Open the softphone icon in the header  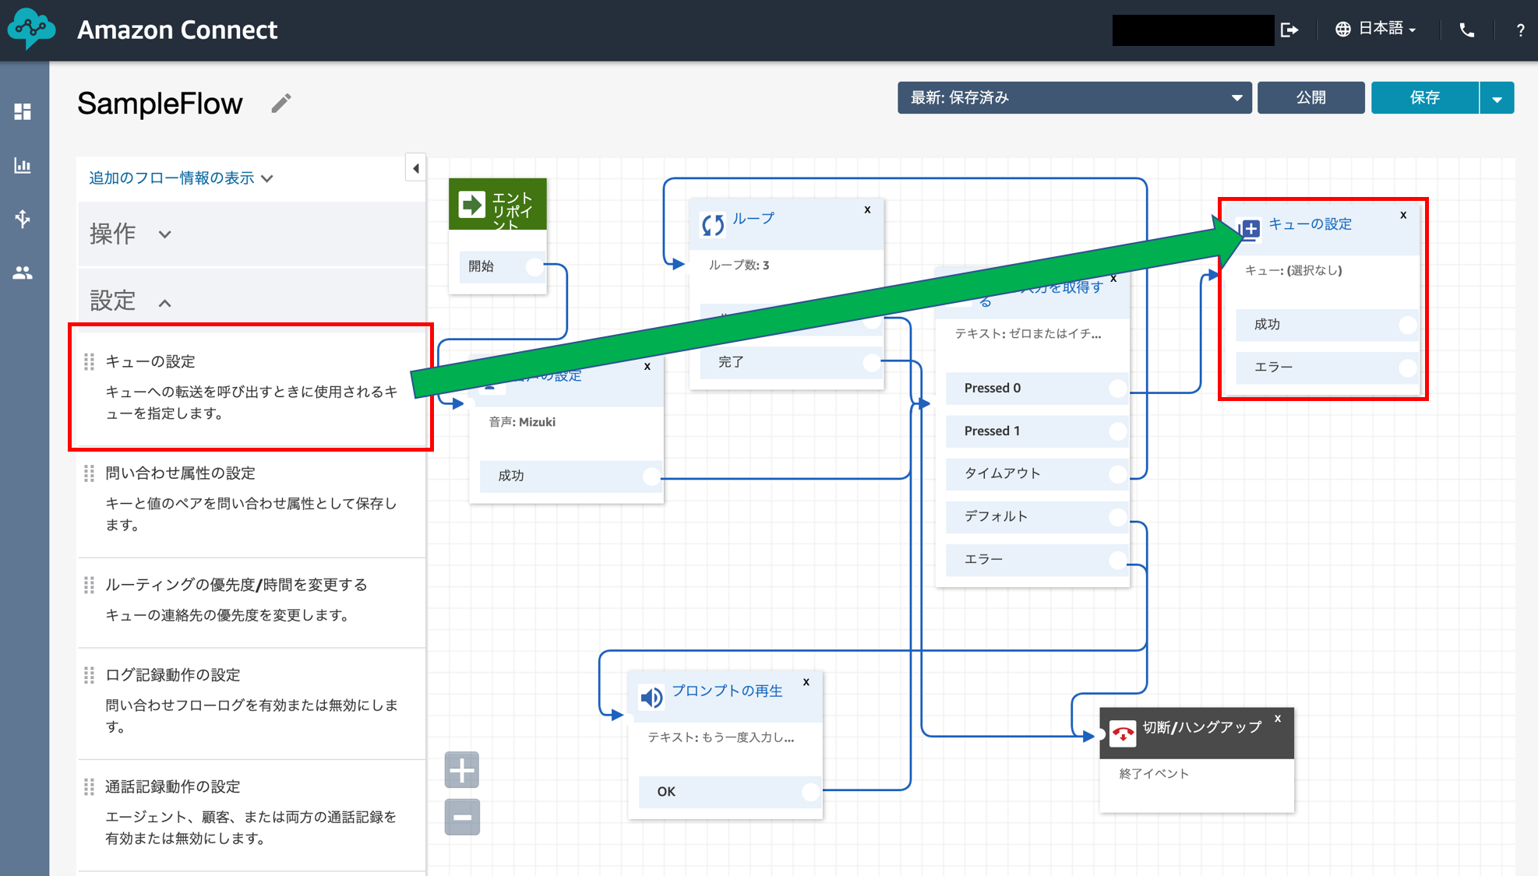tap(1466, 30)
